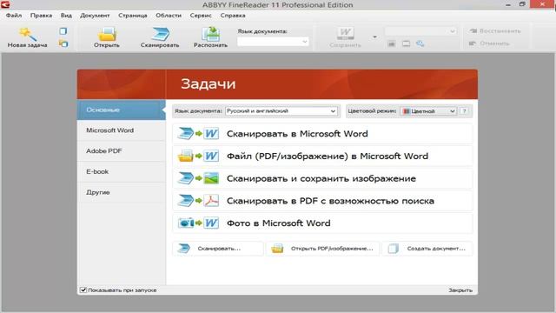Click Открыть PDF/изображение... button
Viewport: 556px width, 313px height.
[x=322, y=249]
